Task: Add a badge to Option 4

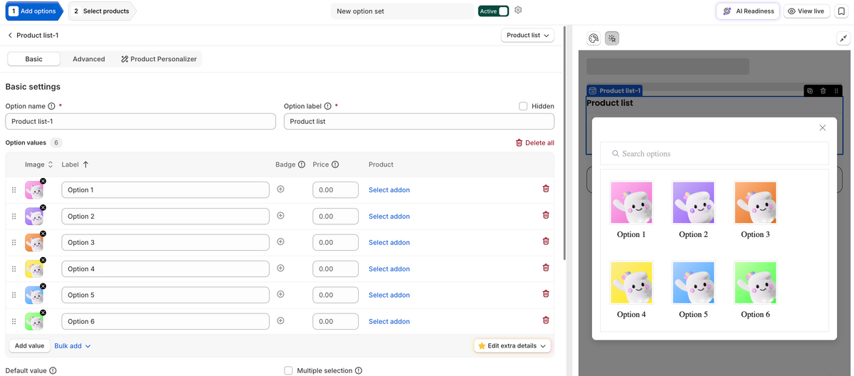Action: tap(280, 268)
